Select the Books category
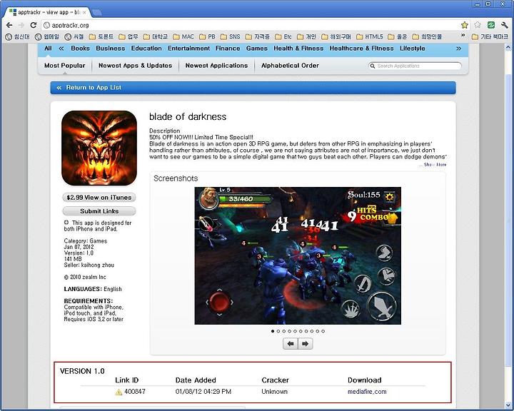Screen dimensions: 514x411 (80, 49)
